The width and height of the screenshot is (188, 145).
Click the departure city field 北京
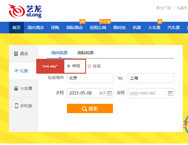(90, 78)
